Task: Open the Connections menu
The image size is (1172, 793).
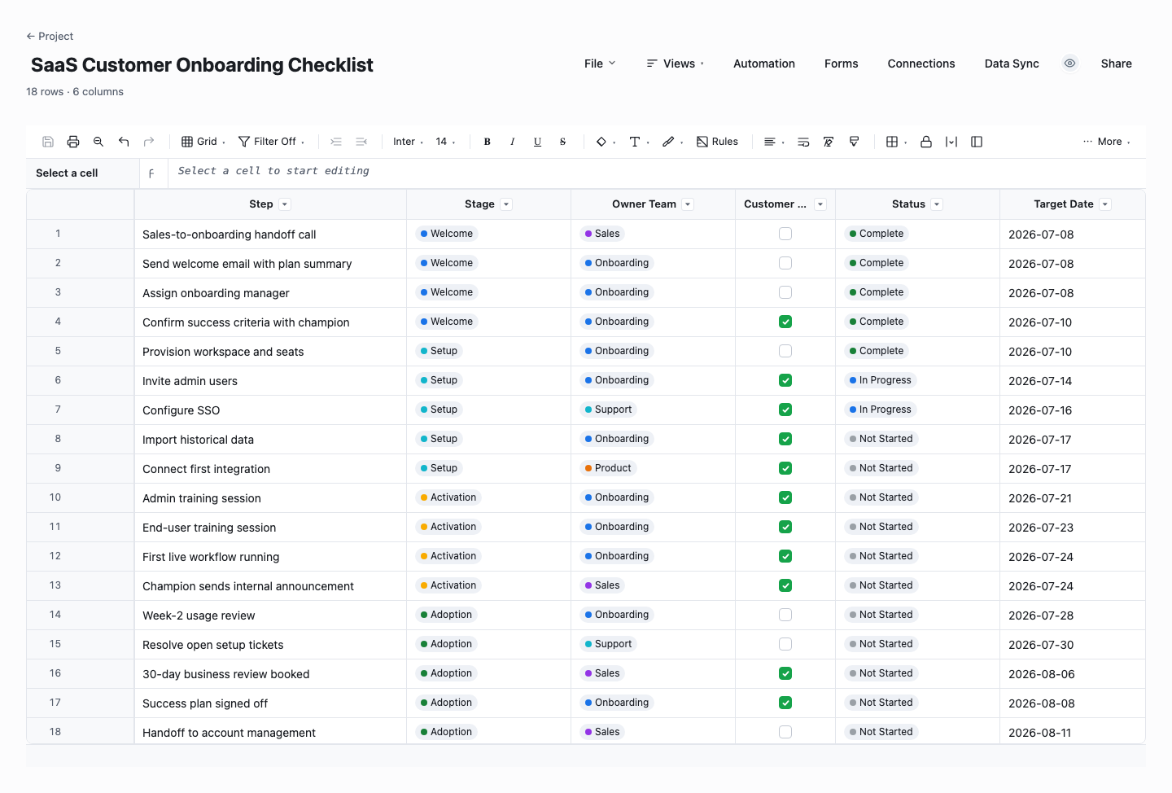Action: [921, 64]
